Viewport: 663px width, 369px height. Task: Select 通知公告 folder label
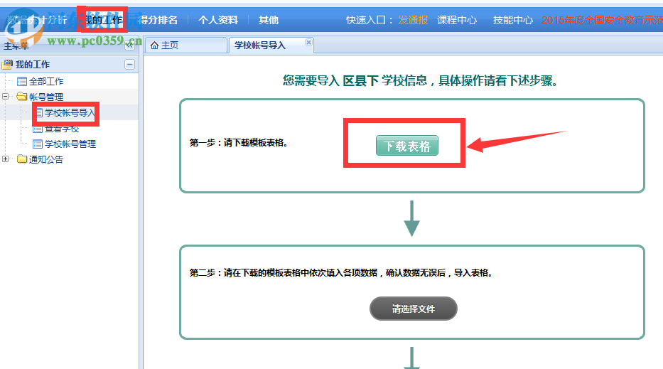[46, 159]
